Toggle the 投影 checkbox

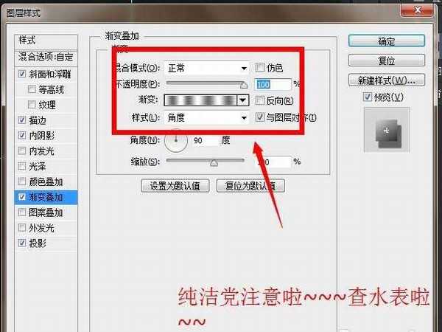coord(22,243)
